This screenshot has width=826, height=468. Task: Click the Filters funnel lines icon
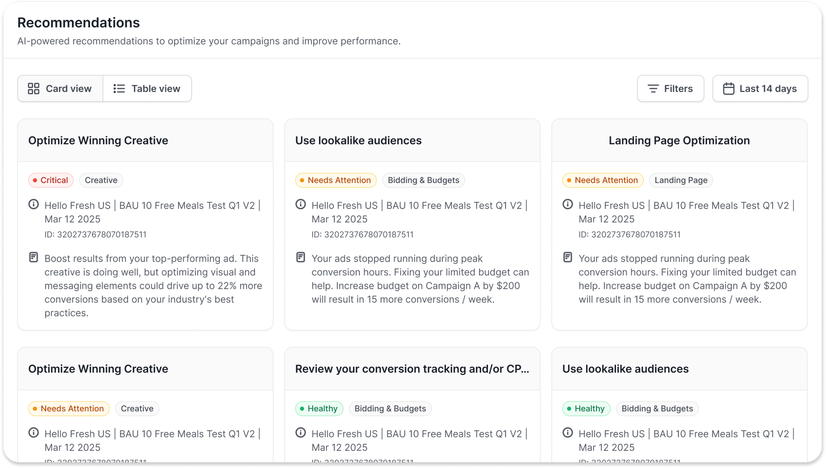653,89
